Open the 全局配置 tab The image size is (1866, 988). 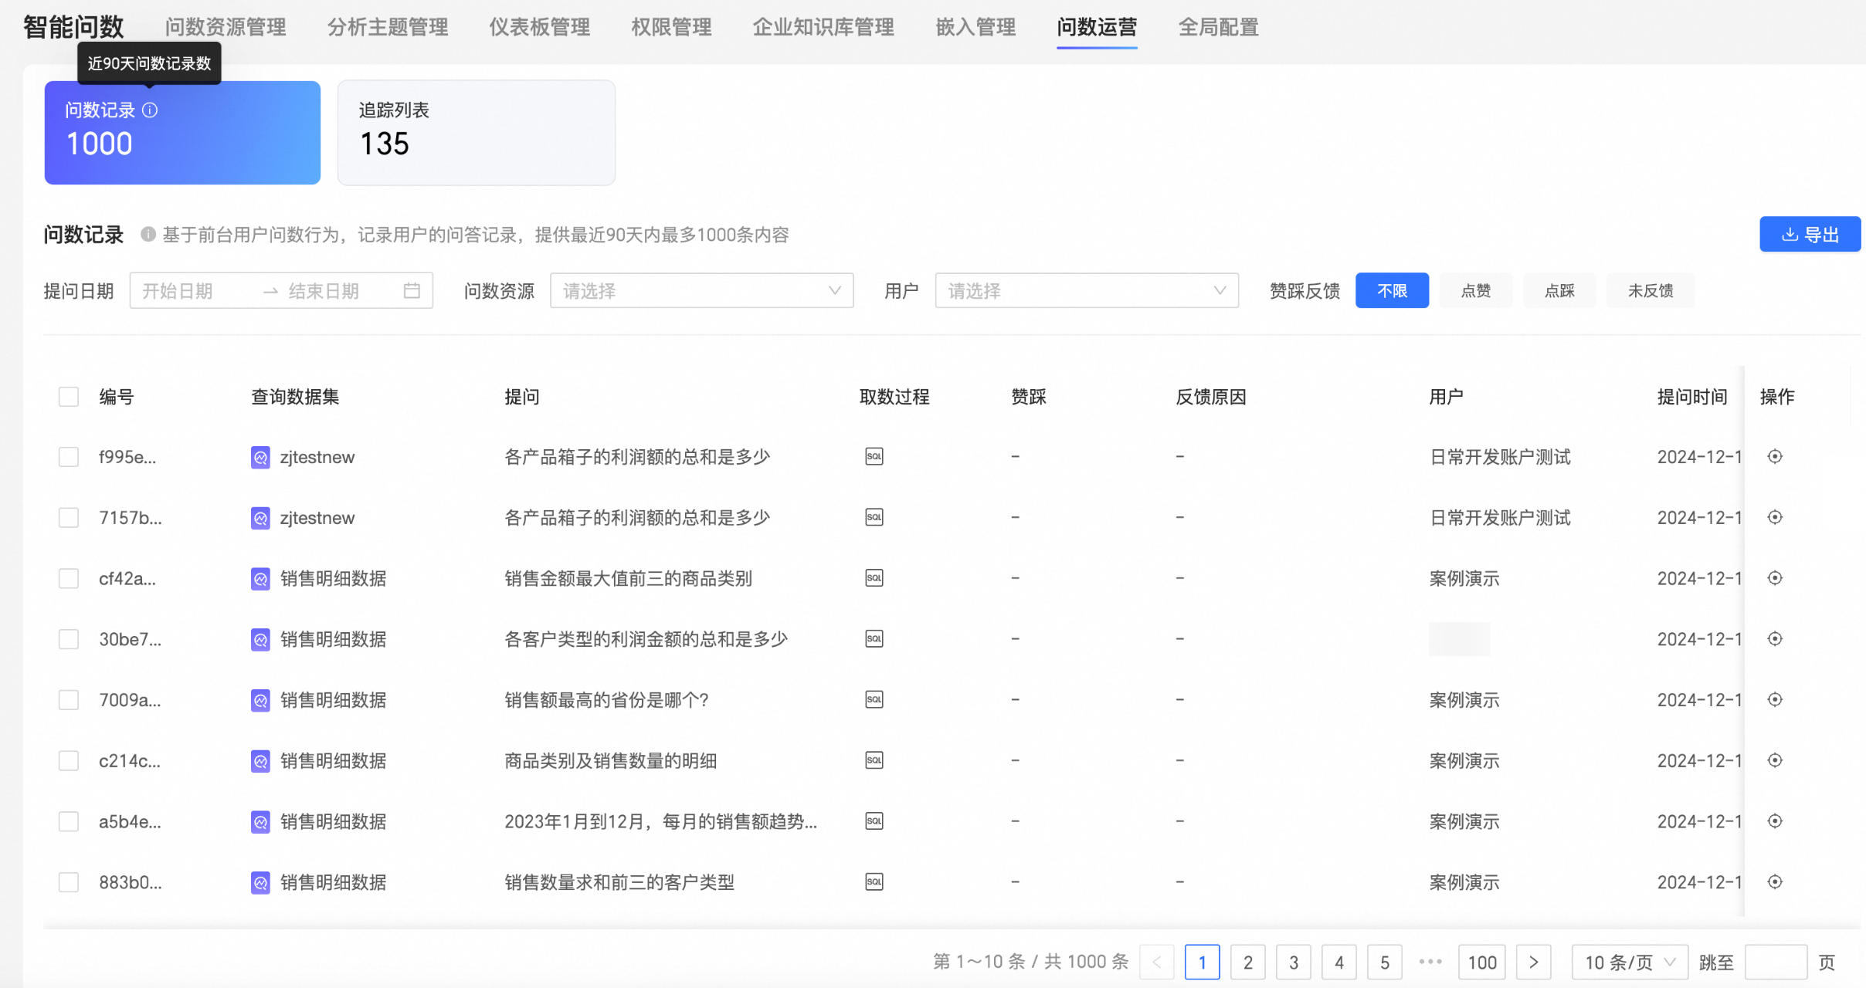tap(1218, 28)
